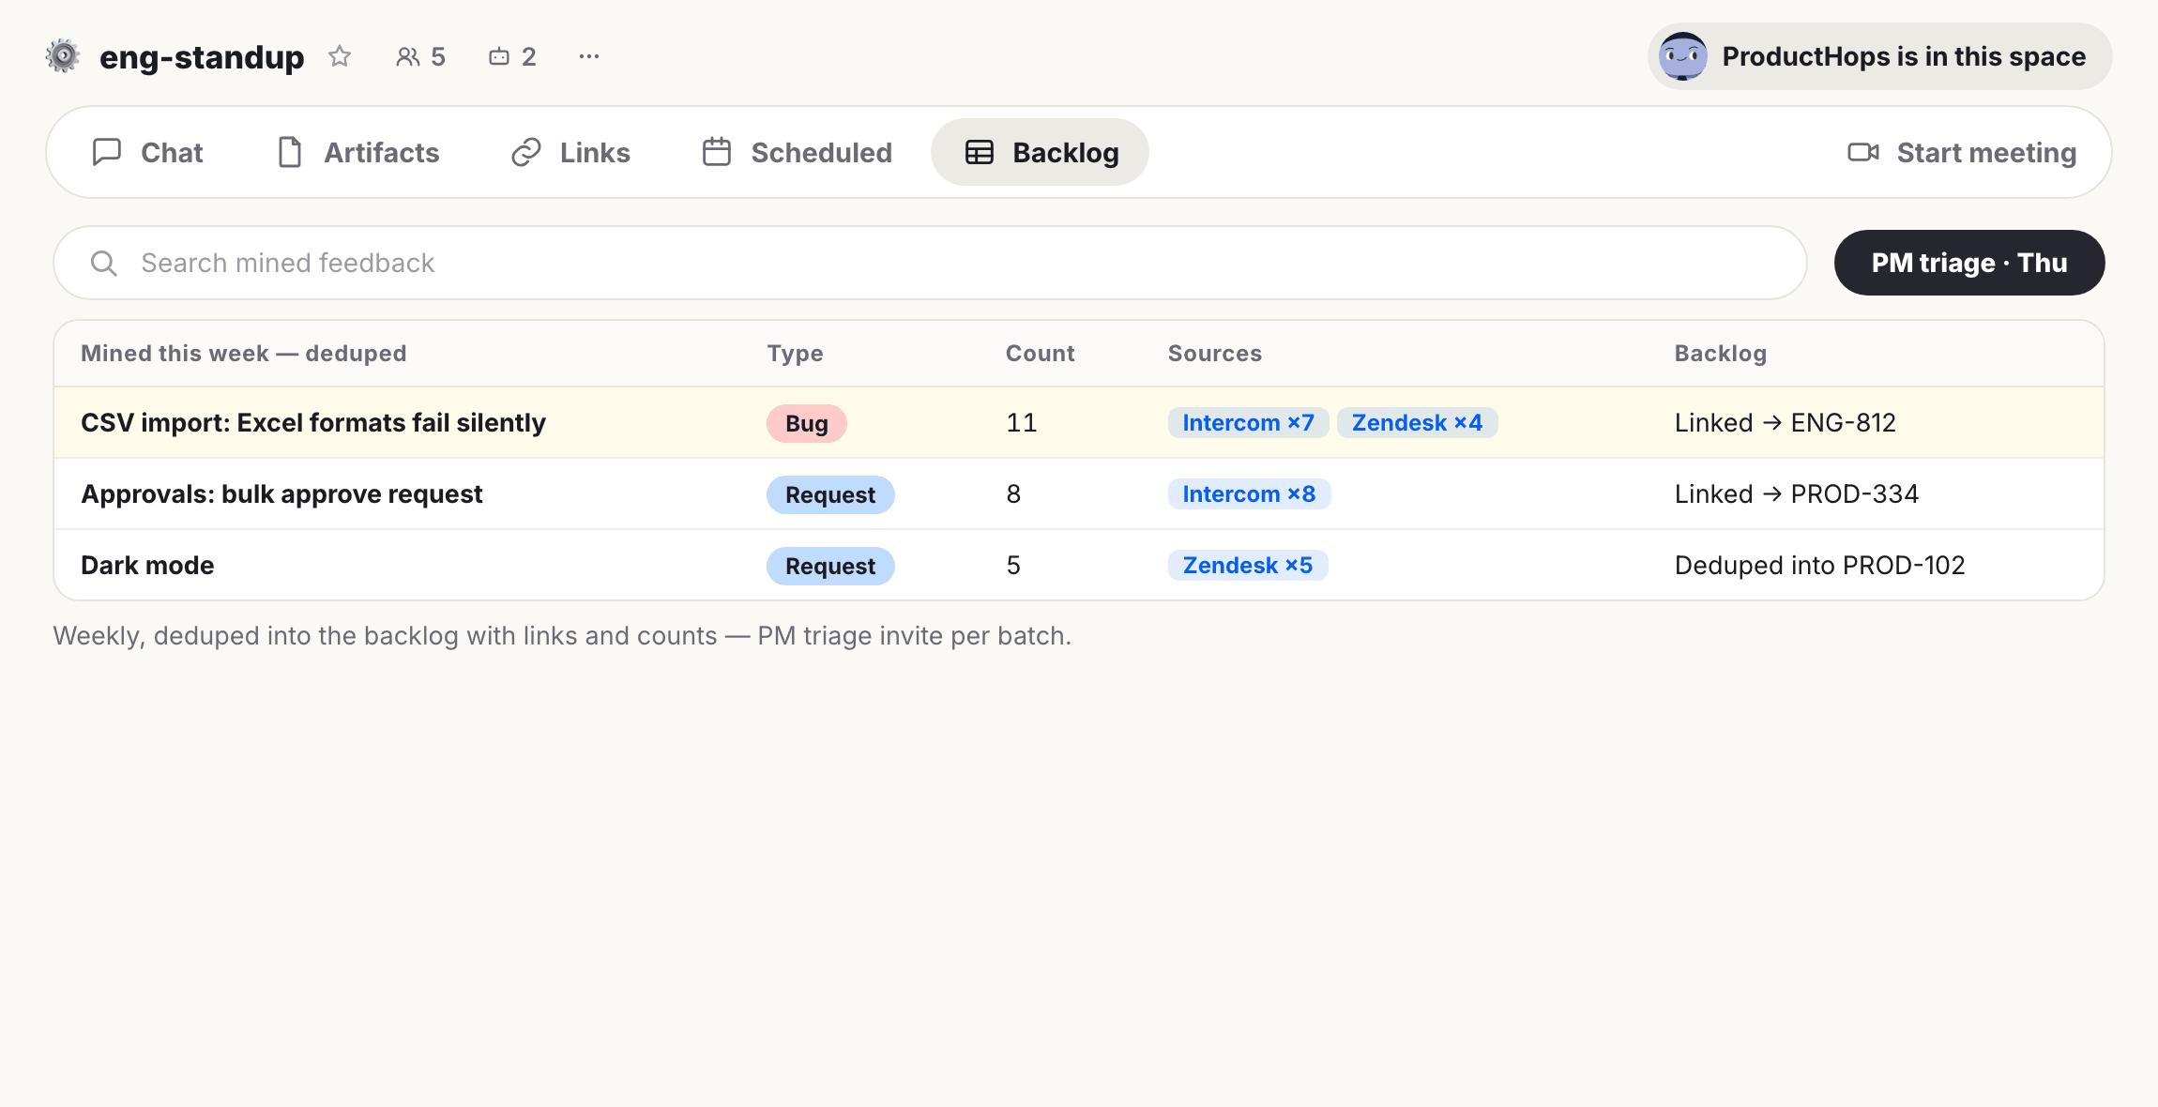
Task: Open the Scheduled tab
Action: point(798,152)
